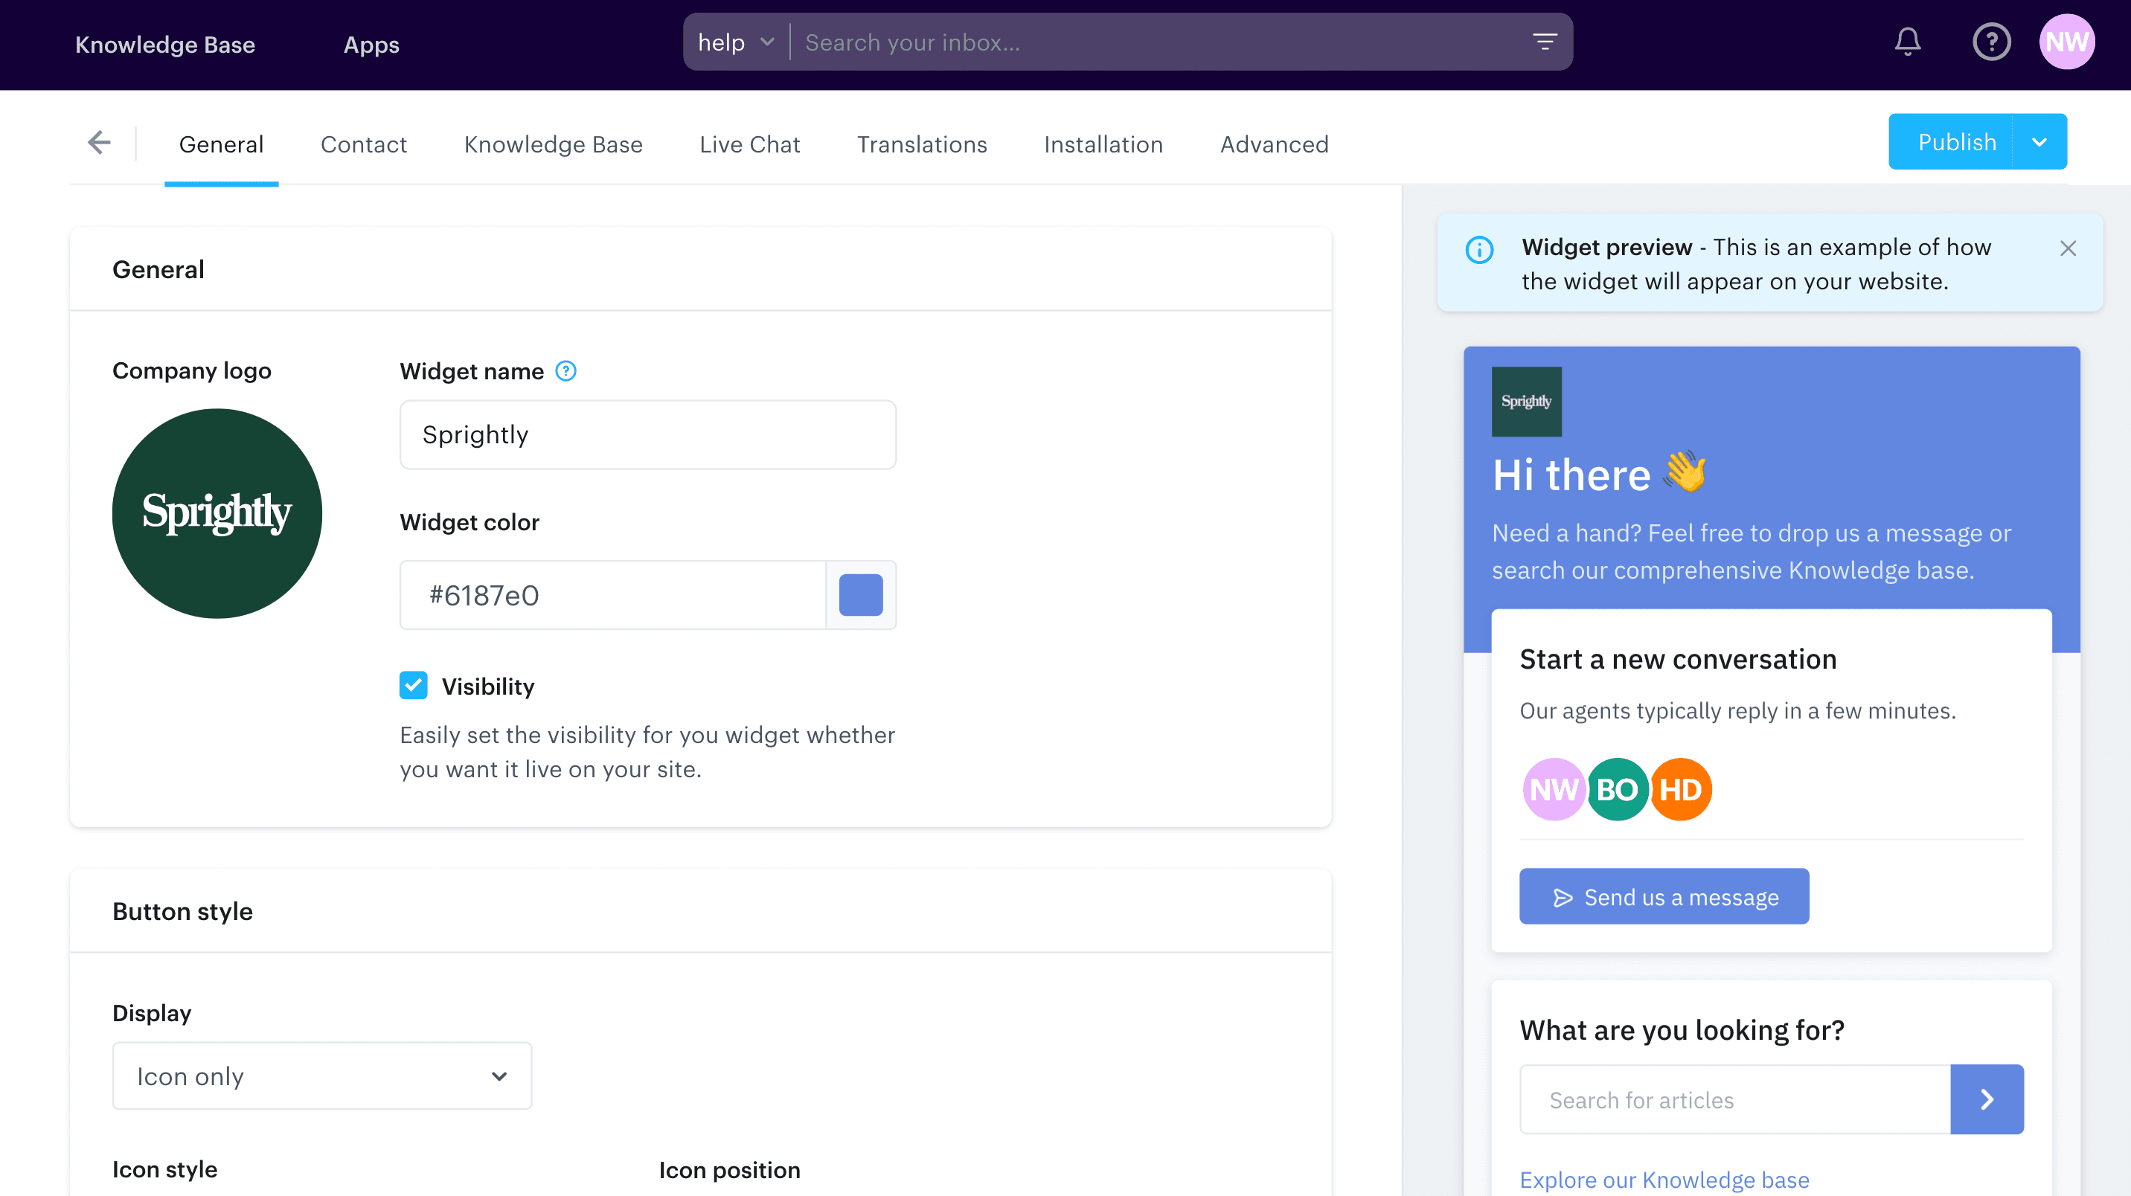Click the info icon in the Widget preview banner
Screen dimensions: 2131x1196
point(1480,250)
